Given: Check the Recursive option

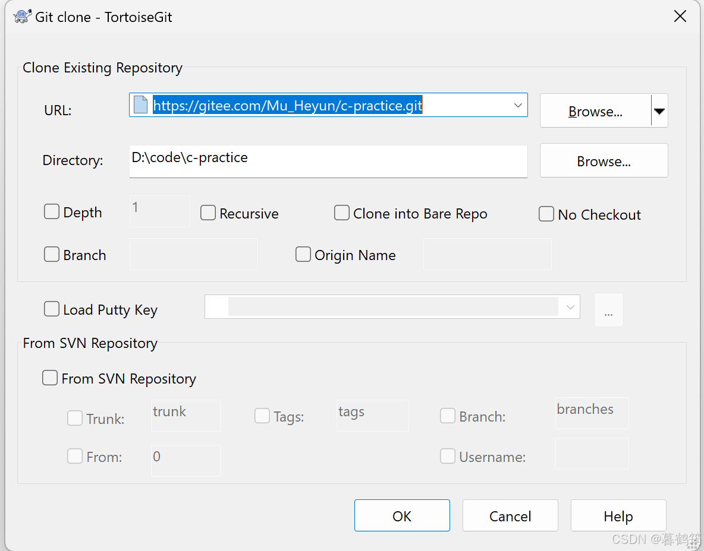Looking at the screenshot, I should click(x=208, y=213).
